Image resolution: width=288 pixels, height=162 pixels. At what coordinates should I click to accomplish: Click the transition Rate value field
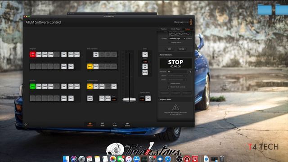point(114,99)
